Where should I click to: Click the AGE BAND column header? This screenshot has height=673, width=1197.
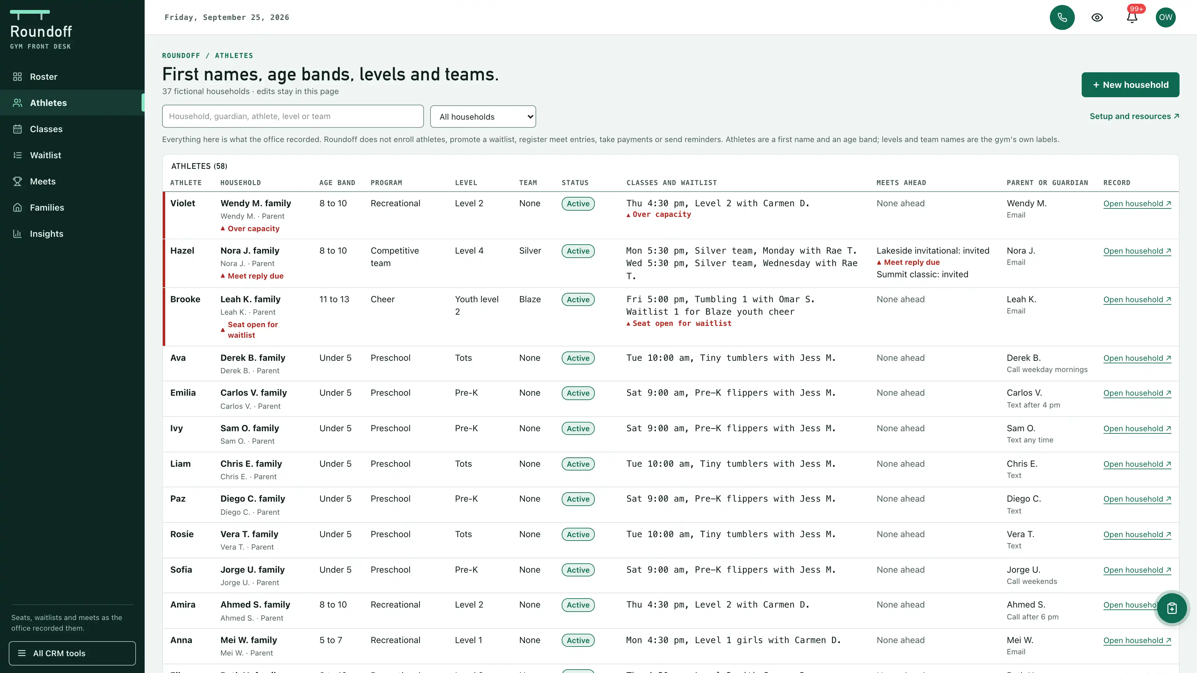337,183
